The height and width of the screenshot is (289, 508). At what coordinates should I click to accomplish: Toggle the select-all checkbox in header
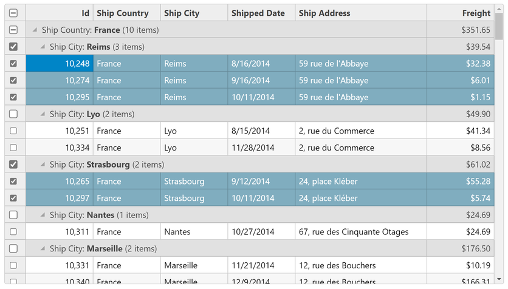pyautogui.click(x=13, y=13)
